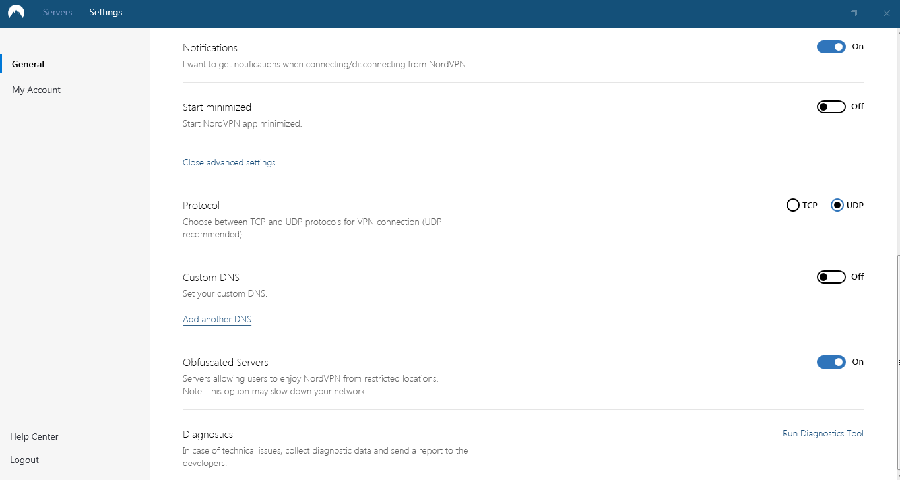Run the Diagnostics Tool
Viewport: 900px width, 480px height.
coord(822,433)
